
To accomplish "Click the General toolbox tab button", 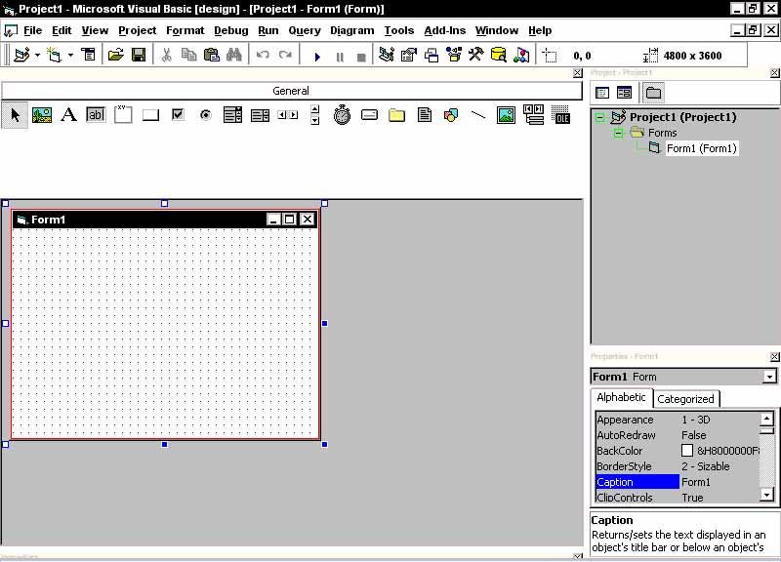I will click(291, 91).
